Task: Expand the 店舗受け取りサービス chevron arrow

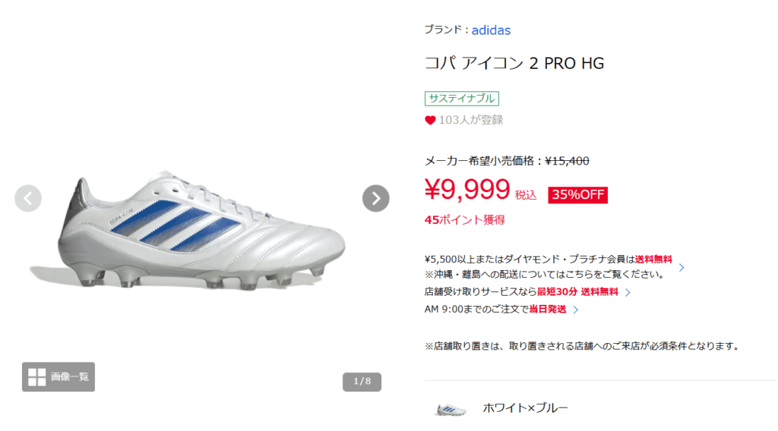Action: point(628,292)
